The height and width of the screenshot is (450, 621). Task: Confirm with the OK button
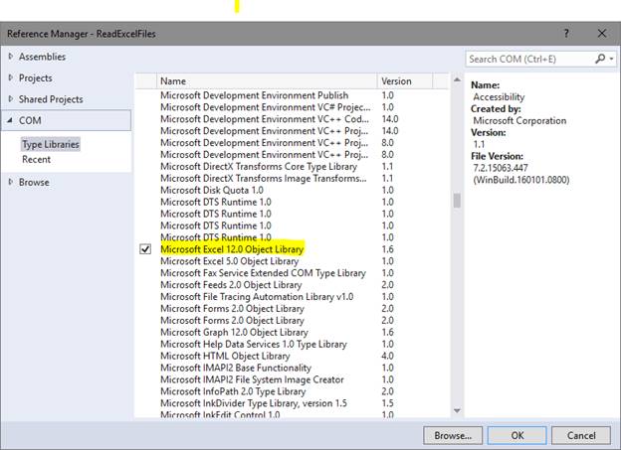click(x=517, y=435)
